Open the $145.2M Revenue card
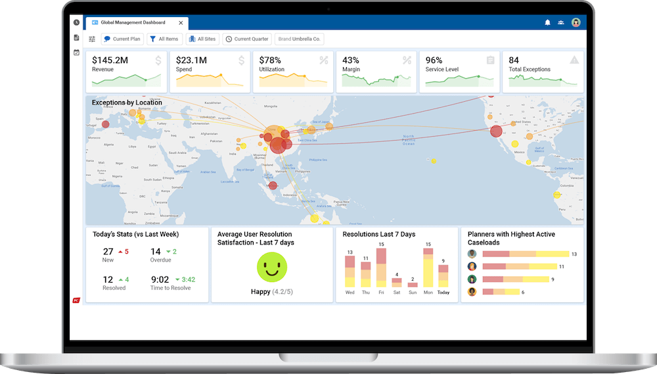Viewport: 657px width, 374px height. click(x=127, y=72)
